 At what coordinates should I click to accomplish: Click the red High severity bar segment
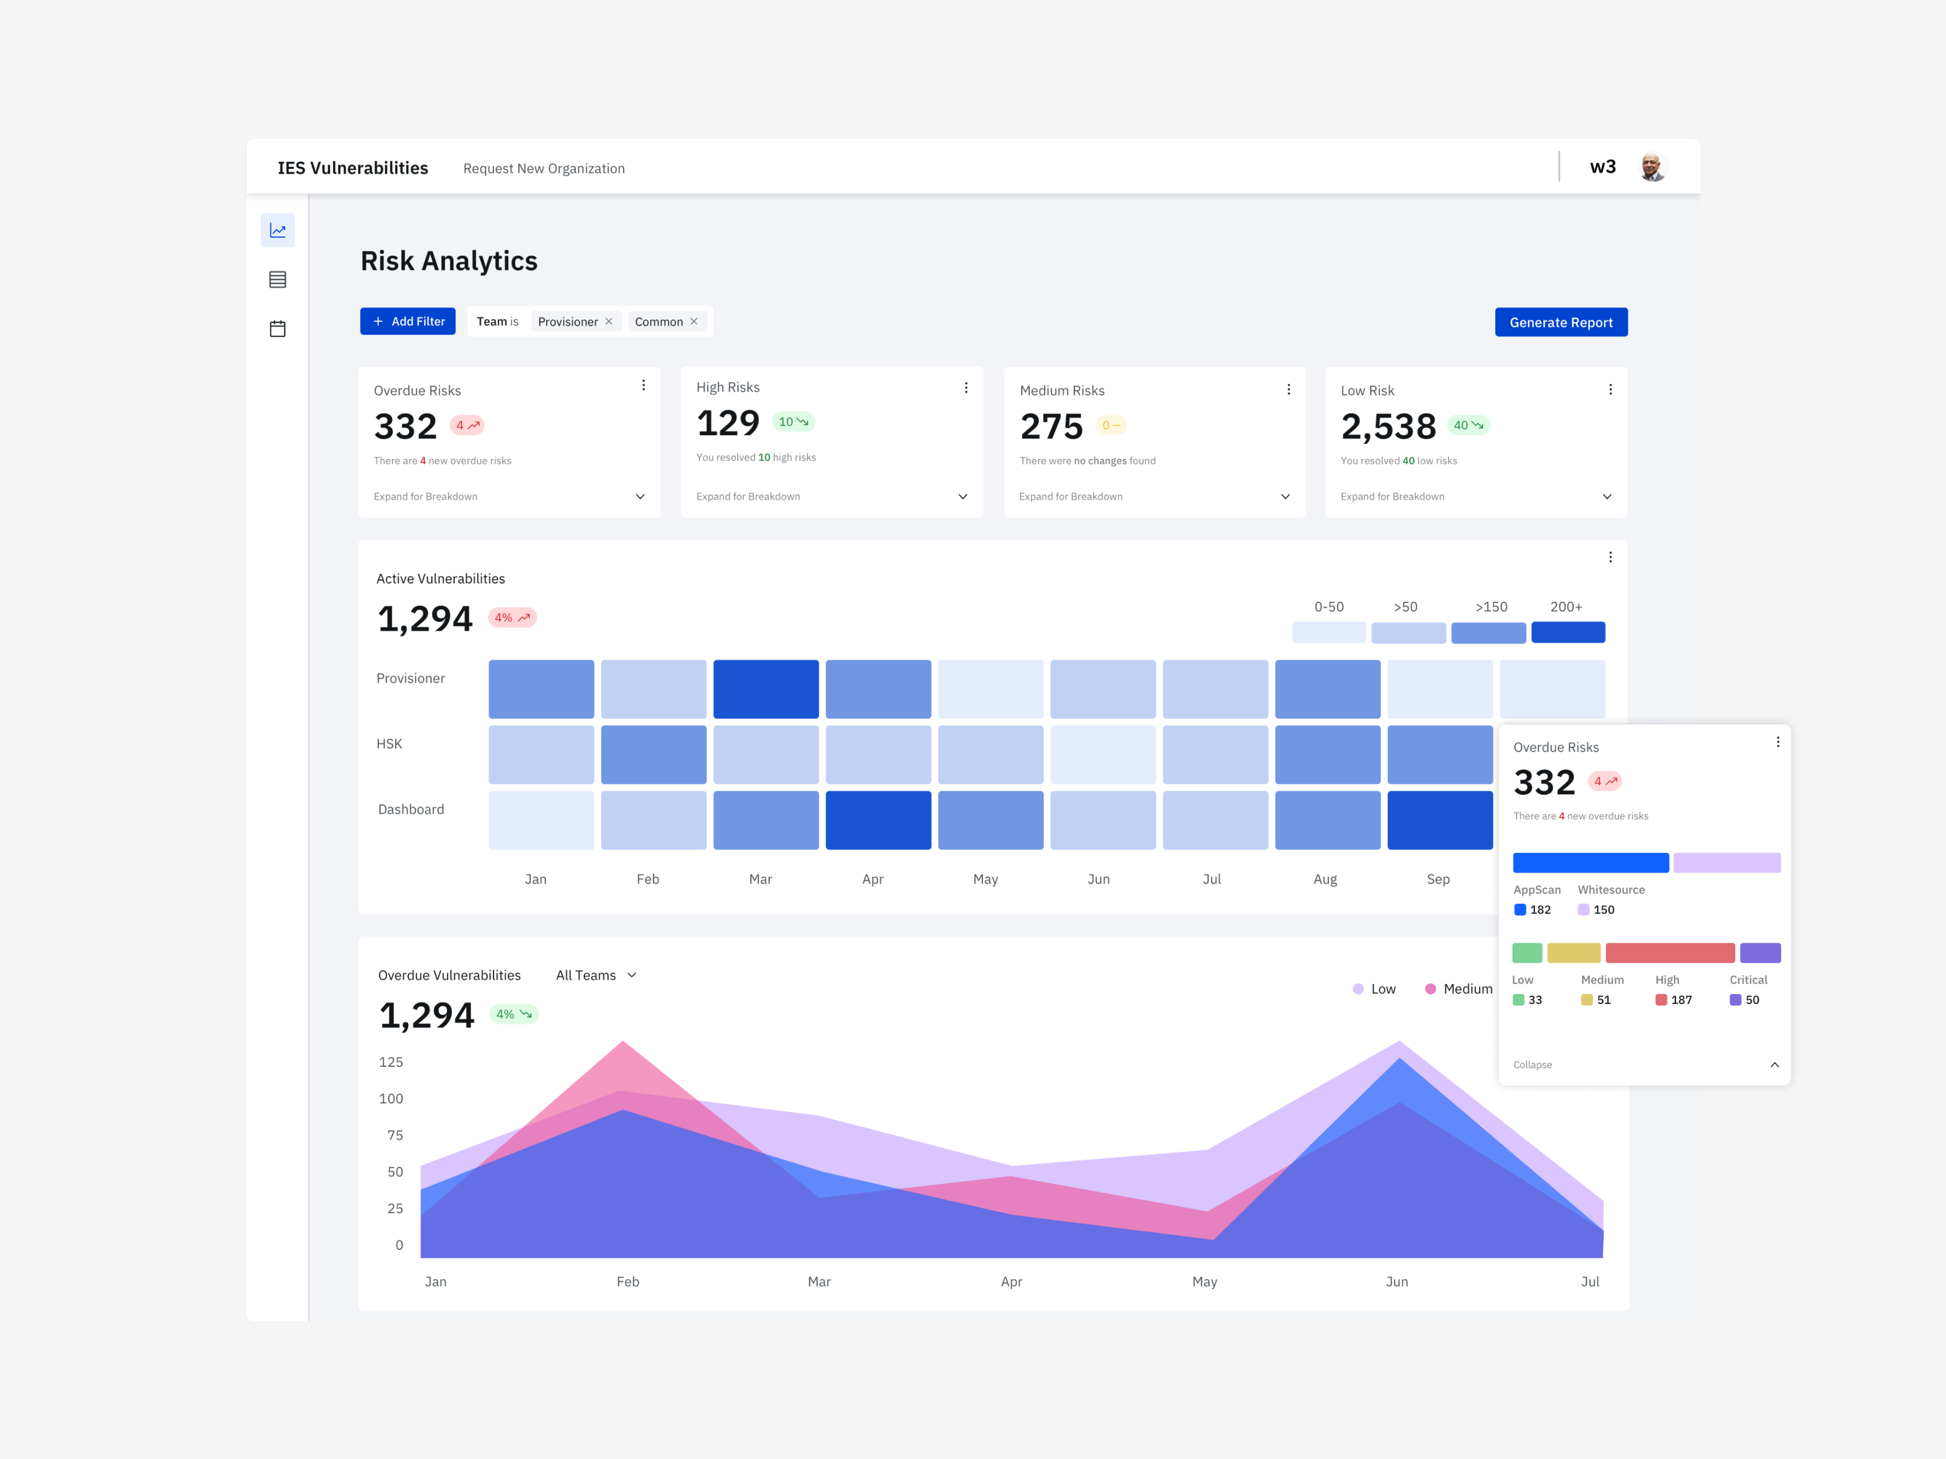pyautogui.click(x=1670, y=953)
